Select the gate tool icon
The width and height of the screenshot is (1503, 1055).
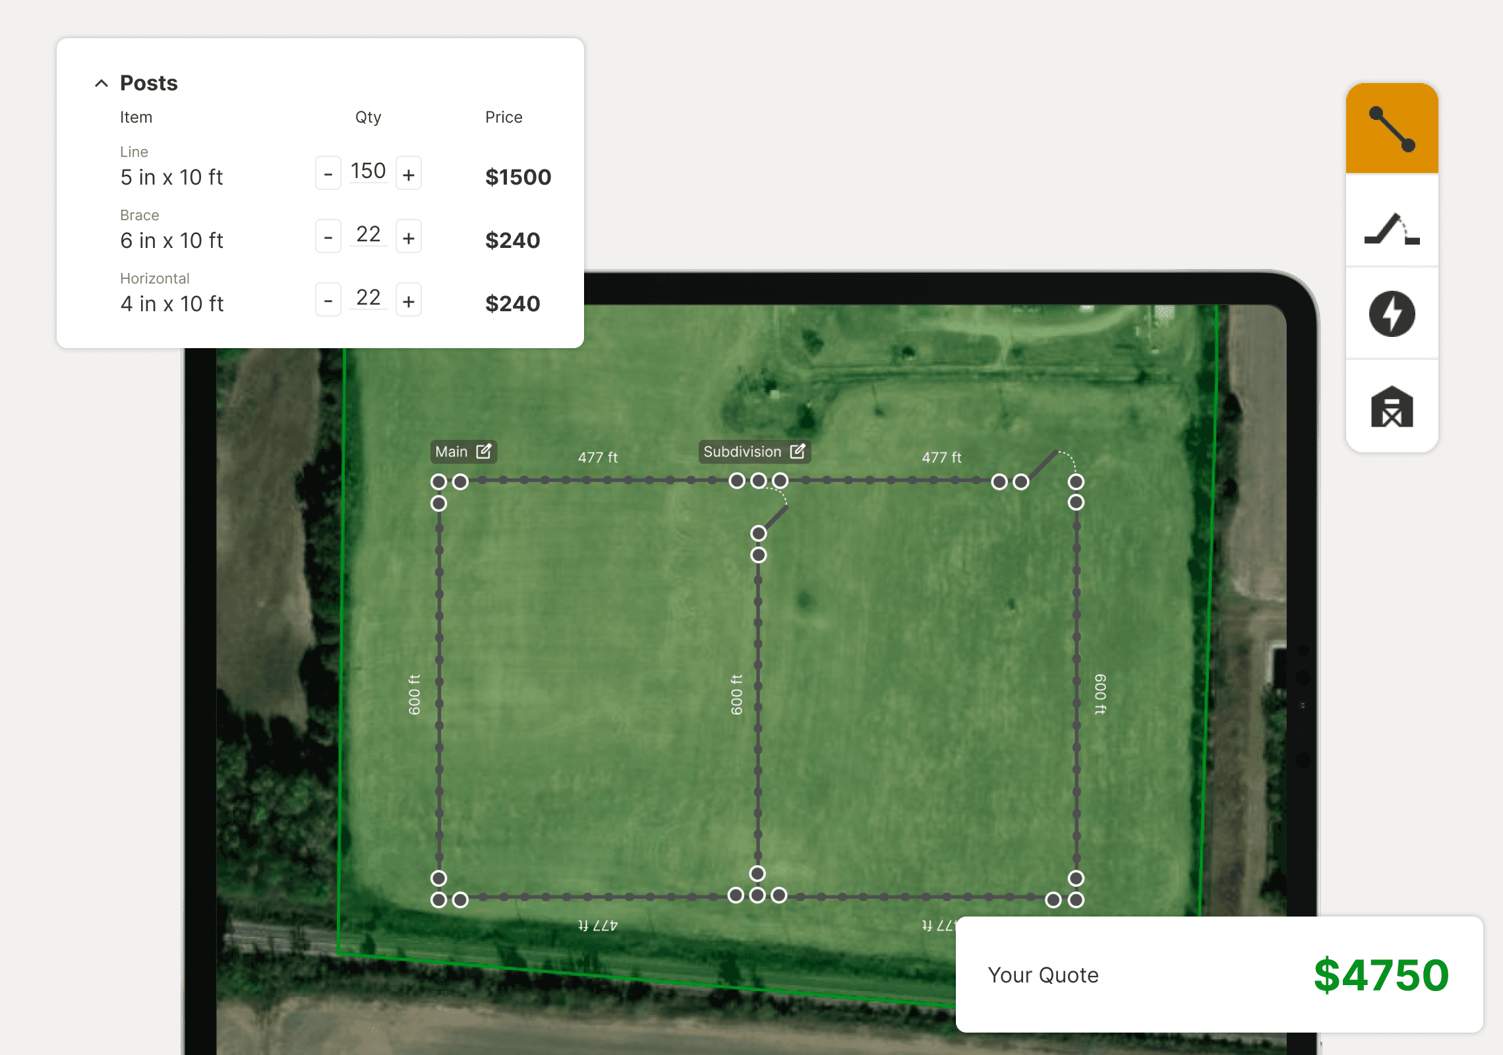click(1392, 229)
